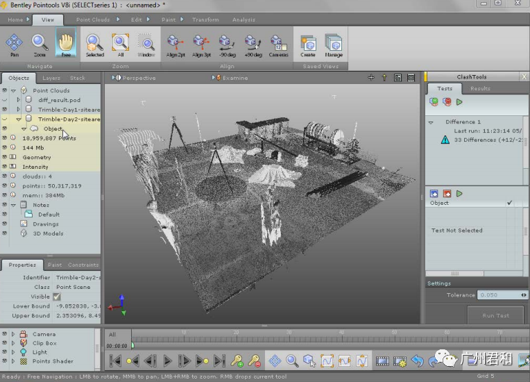530x382 pixels.
Task: Rotate view with +90 deg icon
Action: (x=252, y=43)
